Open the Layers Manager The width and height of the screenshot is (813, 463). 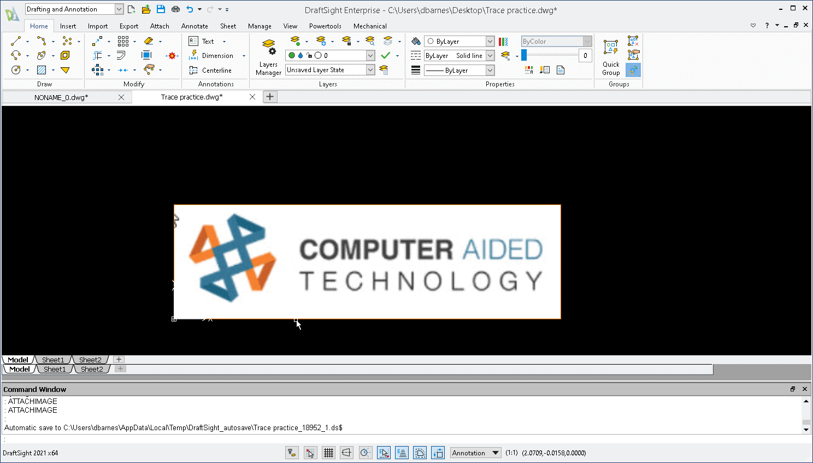(268, 57)
